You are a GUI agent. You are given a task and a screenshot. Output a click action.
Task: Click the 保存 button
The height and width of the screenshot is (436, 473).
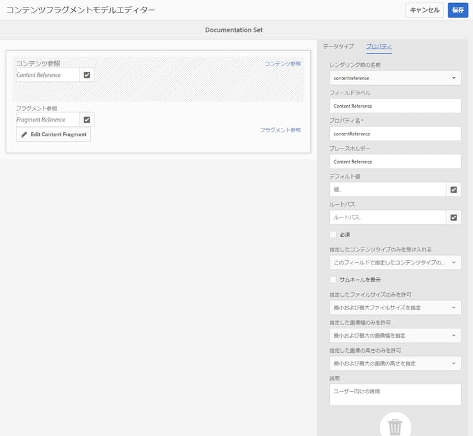[458, 10]
